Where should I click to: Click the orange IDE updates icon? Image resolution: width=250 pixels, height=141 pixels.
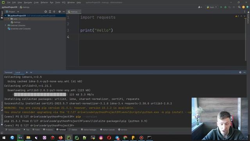pyautogui.click(x=243, y=7)
